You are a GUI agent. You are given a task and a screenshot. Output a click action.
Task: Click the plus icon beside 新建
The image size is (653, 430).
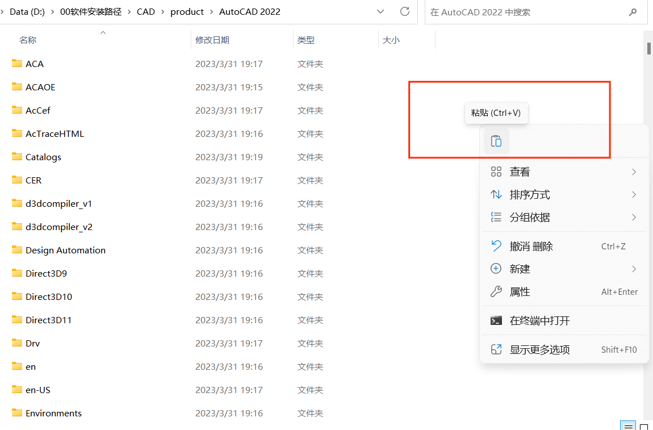tap(496, 268)
